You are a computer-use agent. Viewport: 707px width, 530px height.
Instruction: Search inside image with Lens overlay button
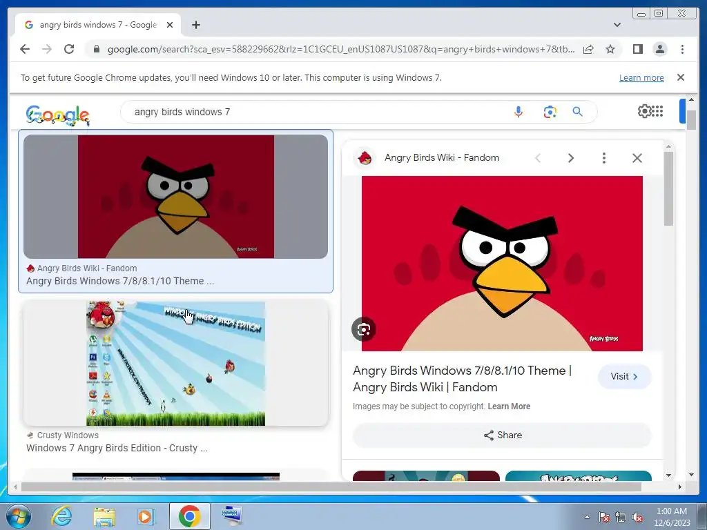click(x=363, y=329)
